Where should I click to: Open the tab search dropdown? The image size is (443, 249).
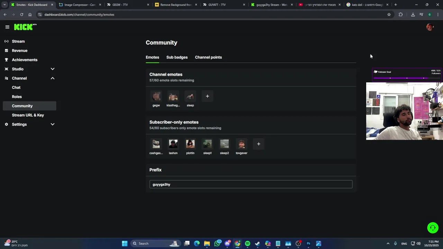(x=4, y=5)
